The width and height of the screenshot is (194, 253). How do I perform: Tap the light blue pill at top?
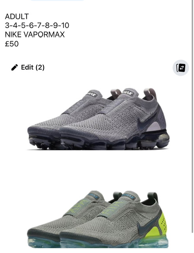57,0
